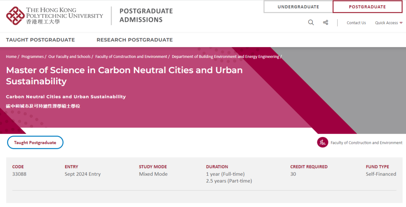Click the programme code 33088
This screenshot has width=406, height=207.
coord(19,174)
